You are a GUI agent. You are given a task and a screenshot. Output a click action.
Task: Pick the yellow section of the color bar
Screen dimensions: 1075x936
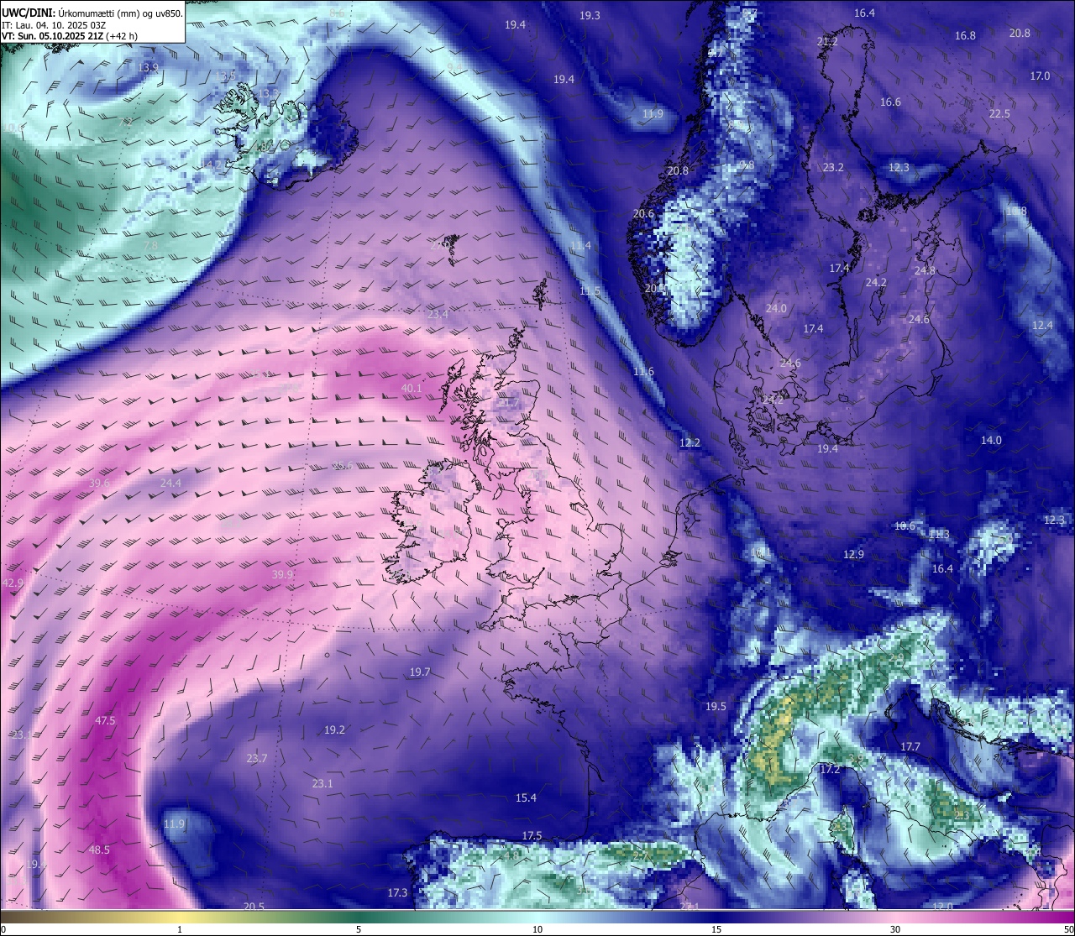point(180,917)
